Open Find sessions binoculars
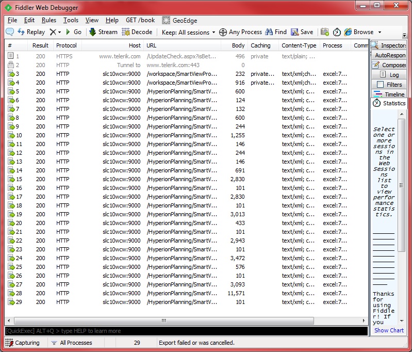 click(x=276, y=32)
